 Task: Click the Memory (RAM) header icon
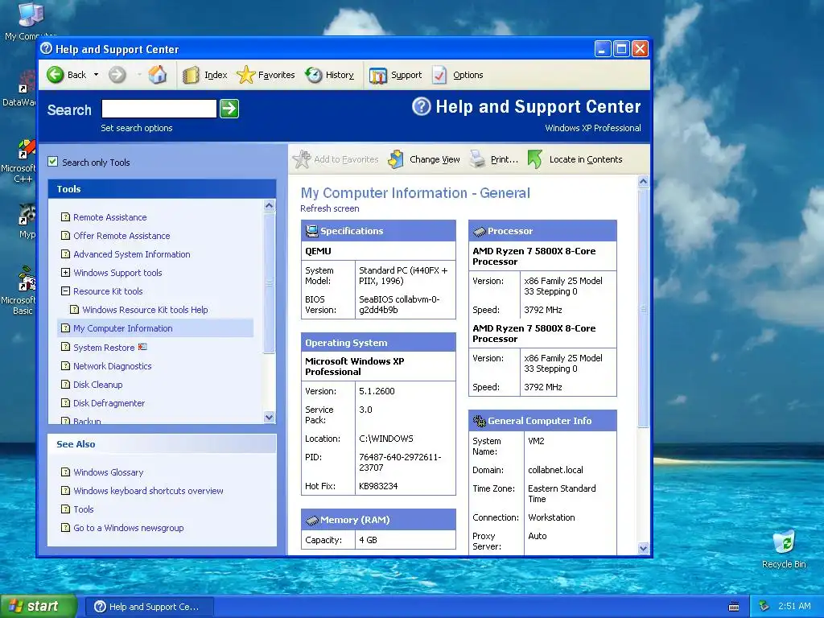[x=312, y=521]
